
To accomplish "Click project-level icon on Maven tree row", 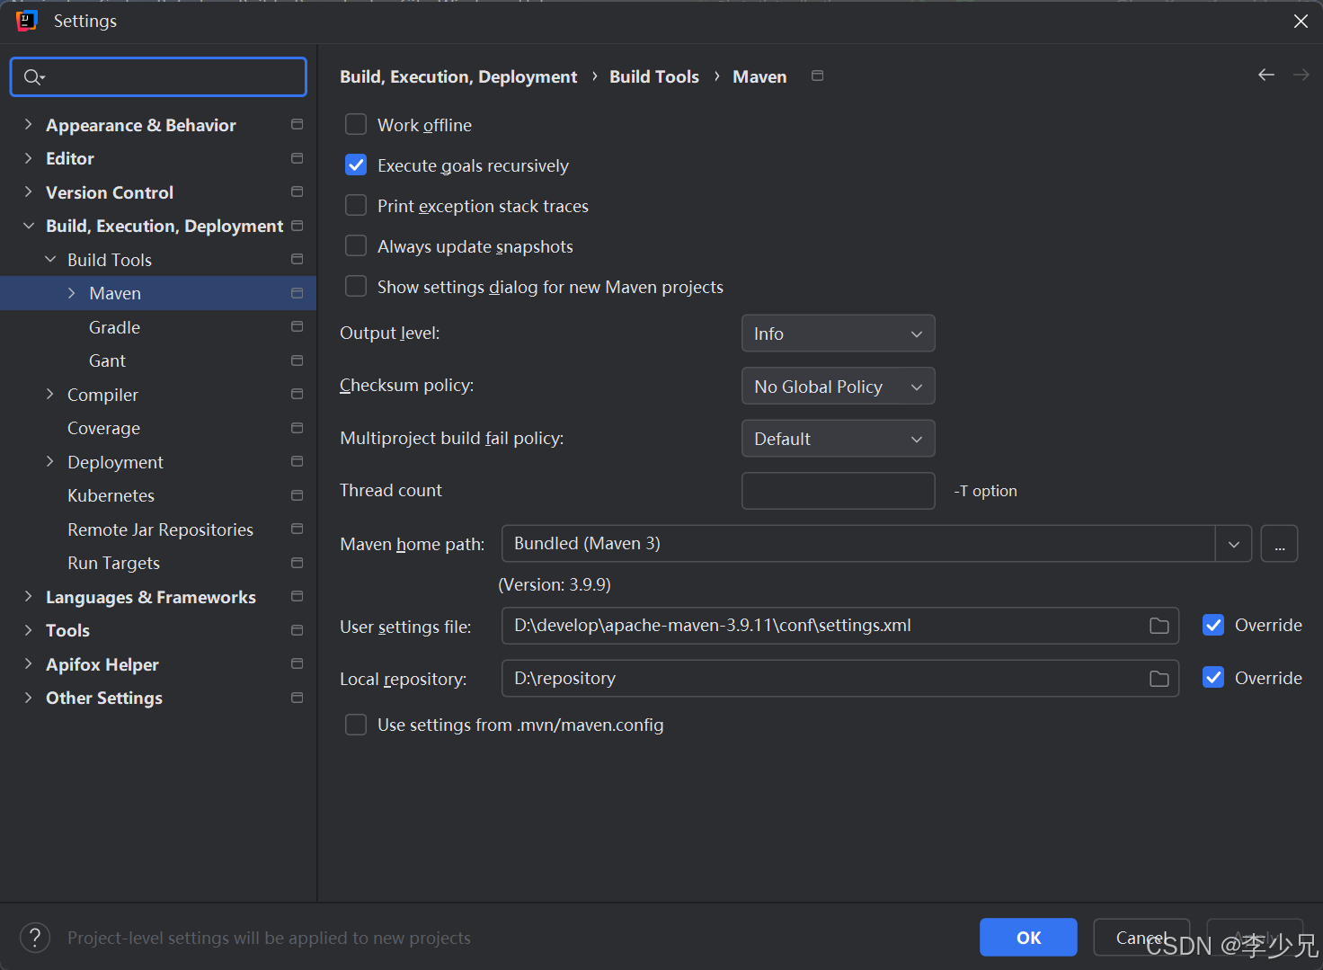I will (297, 293).
